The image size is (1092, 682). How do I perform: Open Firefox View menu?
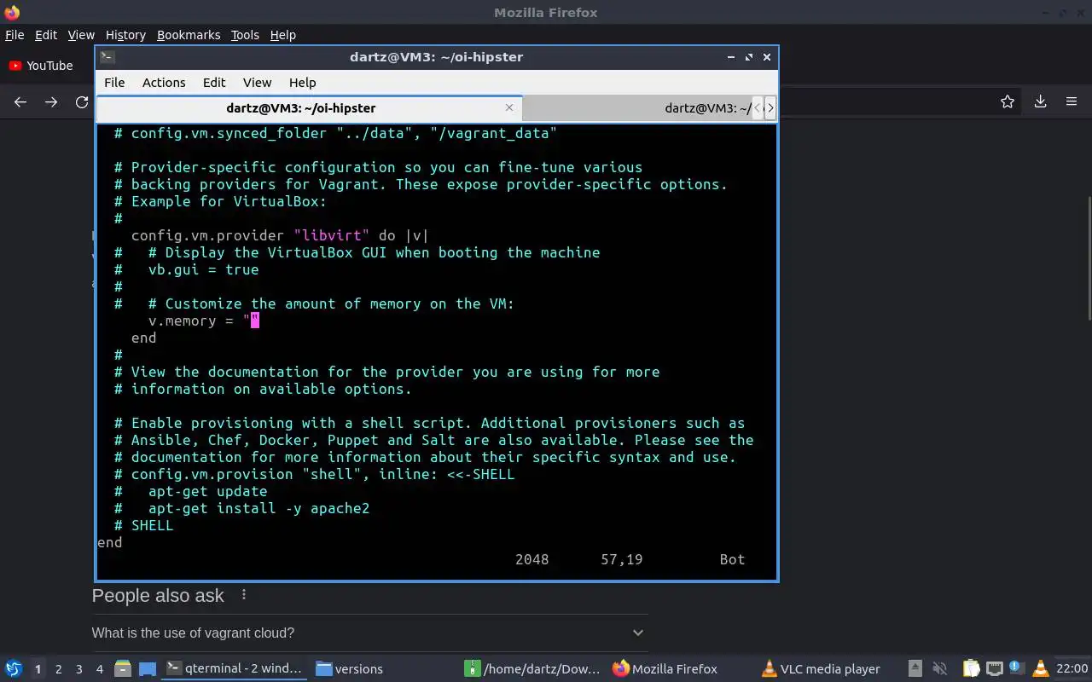pyautogui.click(x=81, y=35)
